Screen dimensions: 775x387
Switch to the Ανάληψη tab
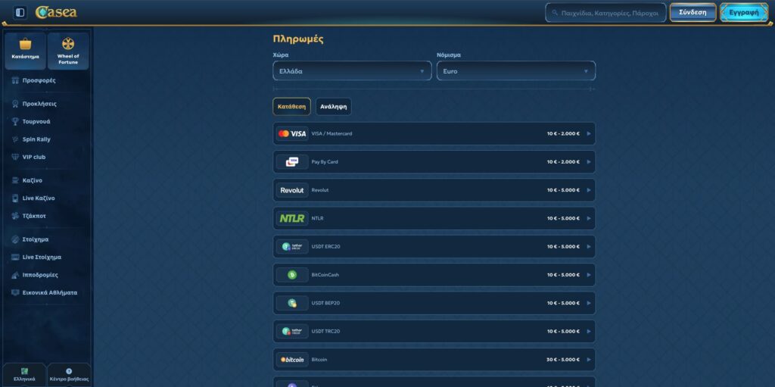[333, 107]
